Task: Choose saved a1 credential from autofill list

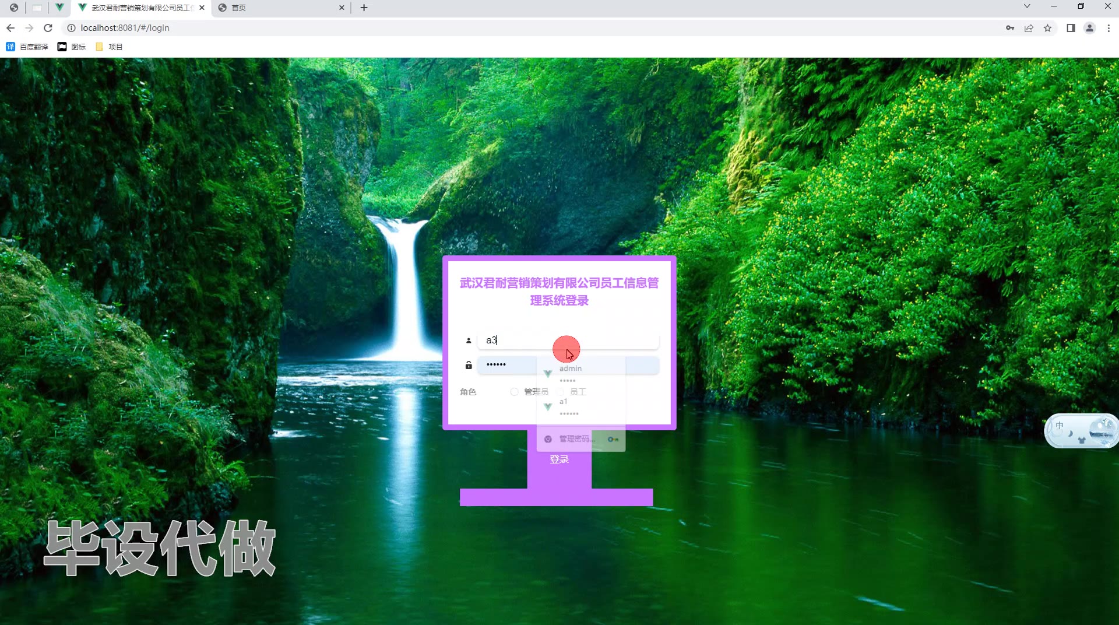Action: click(x=581, y=407)
